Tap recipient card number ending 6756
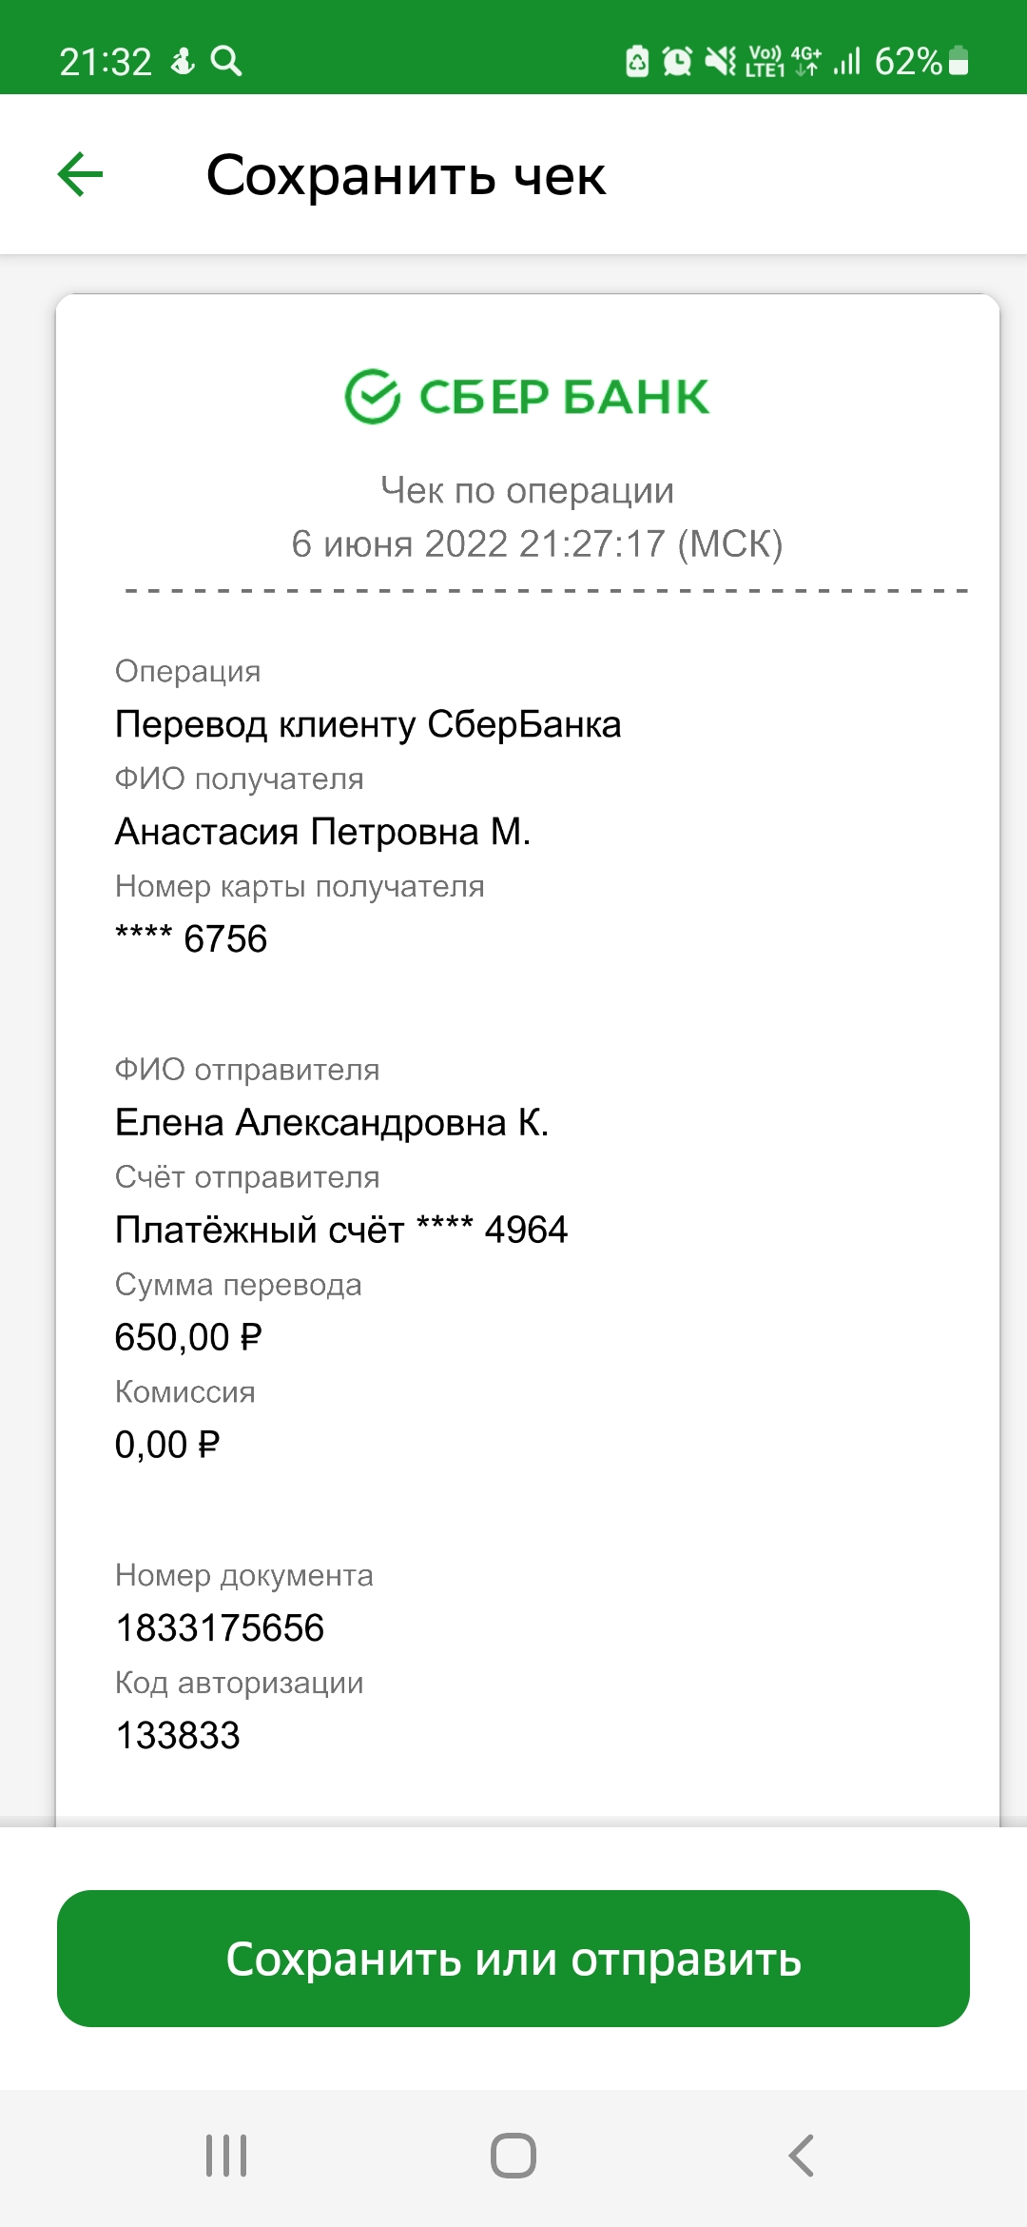 pos(191,939)
